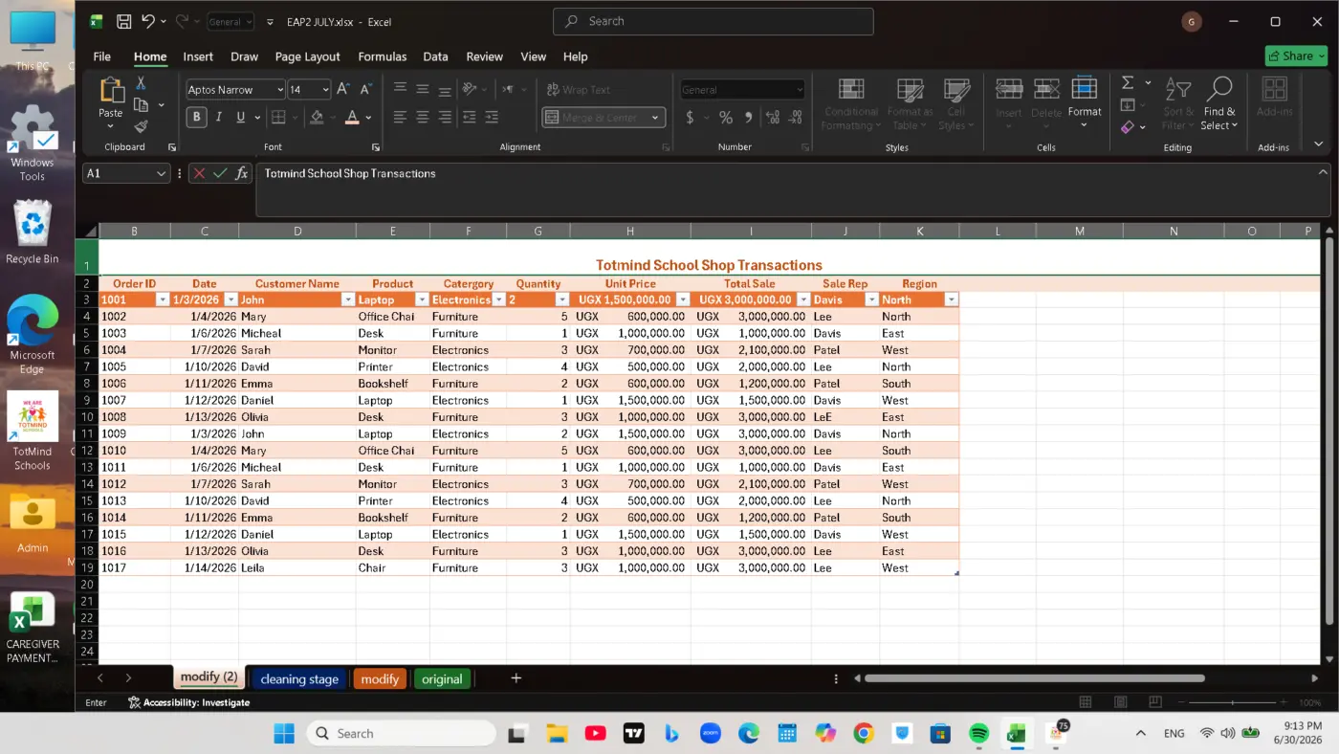Click the horizontal scrollbar at bottom
1339x754 pixels.
point(1034,678)
